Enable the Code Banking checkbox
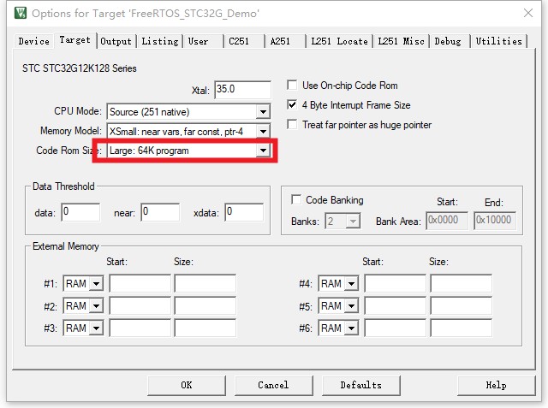 coord(296,199)
